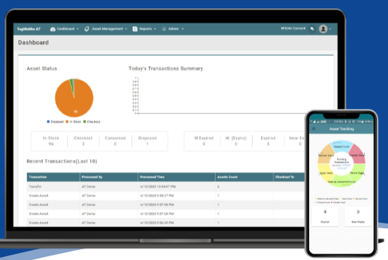Open the user account dropdown caret
Image resolution: width=388 pixels, height=260 pixels.
point(330,29)
